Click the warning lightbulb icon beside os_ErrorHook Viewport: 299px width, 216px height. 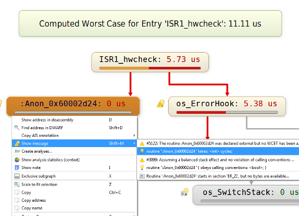(x=161, y=104)
